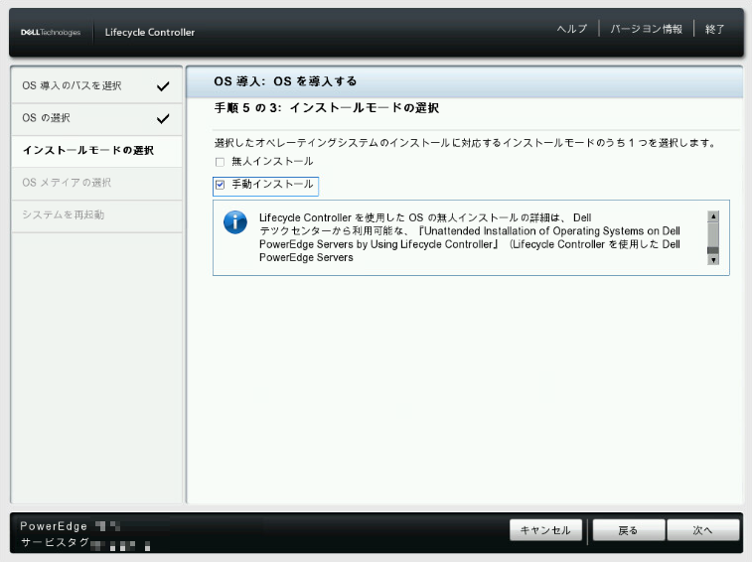Click 終了 to exit

click(714, 29)
